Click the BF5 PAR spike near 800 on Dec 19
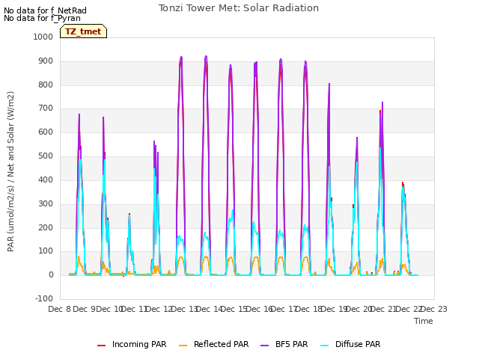Viewport: 479px width, 359px height. point(329,84)
